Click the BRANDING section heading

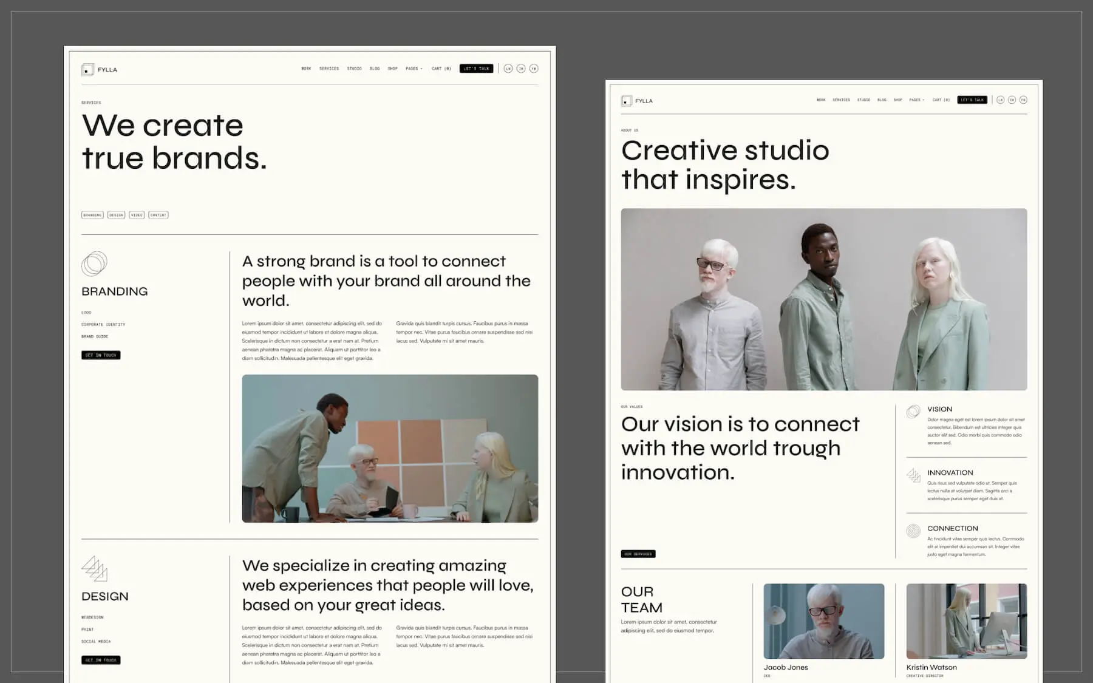click(115, 291)
